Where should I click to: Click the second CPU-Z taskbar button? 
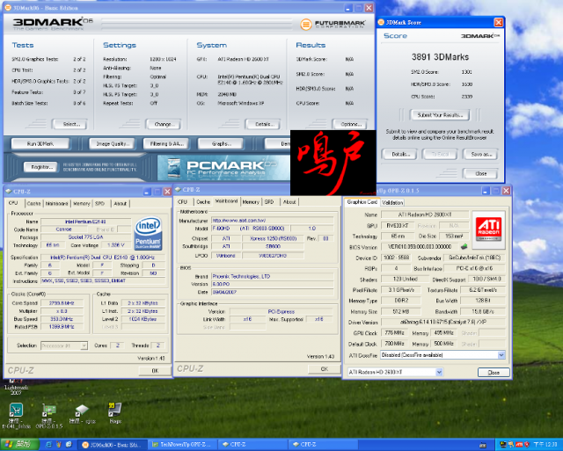(x=324, y=445)
